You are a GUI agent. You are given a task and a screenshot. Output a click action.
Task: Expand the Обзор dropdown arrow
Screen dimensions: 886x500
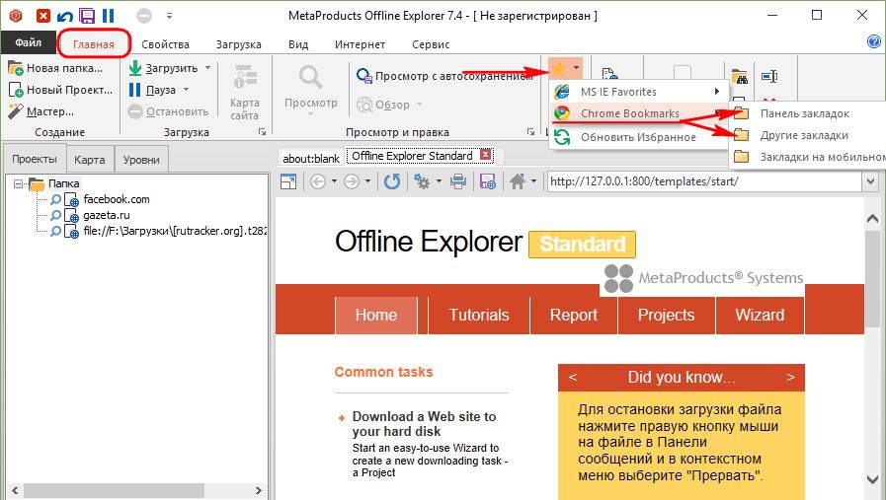(419, 105)
